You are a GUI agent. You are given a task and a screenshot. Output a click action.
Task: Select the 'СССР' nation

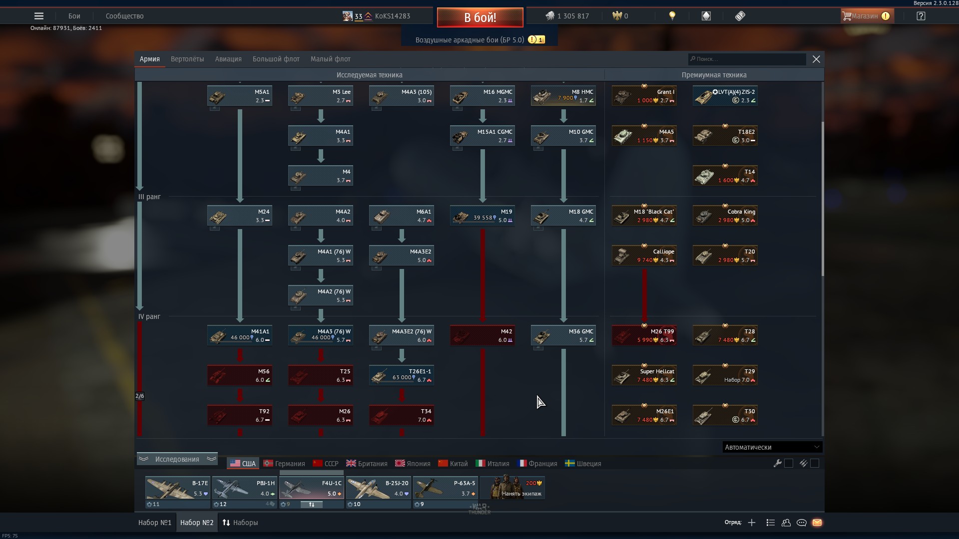[326, 464]
